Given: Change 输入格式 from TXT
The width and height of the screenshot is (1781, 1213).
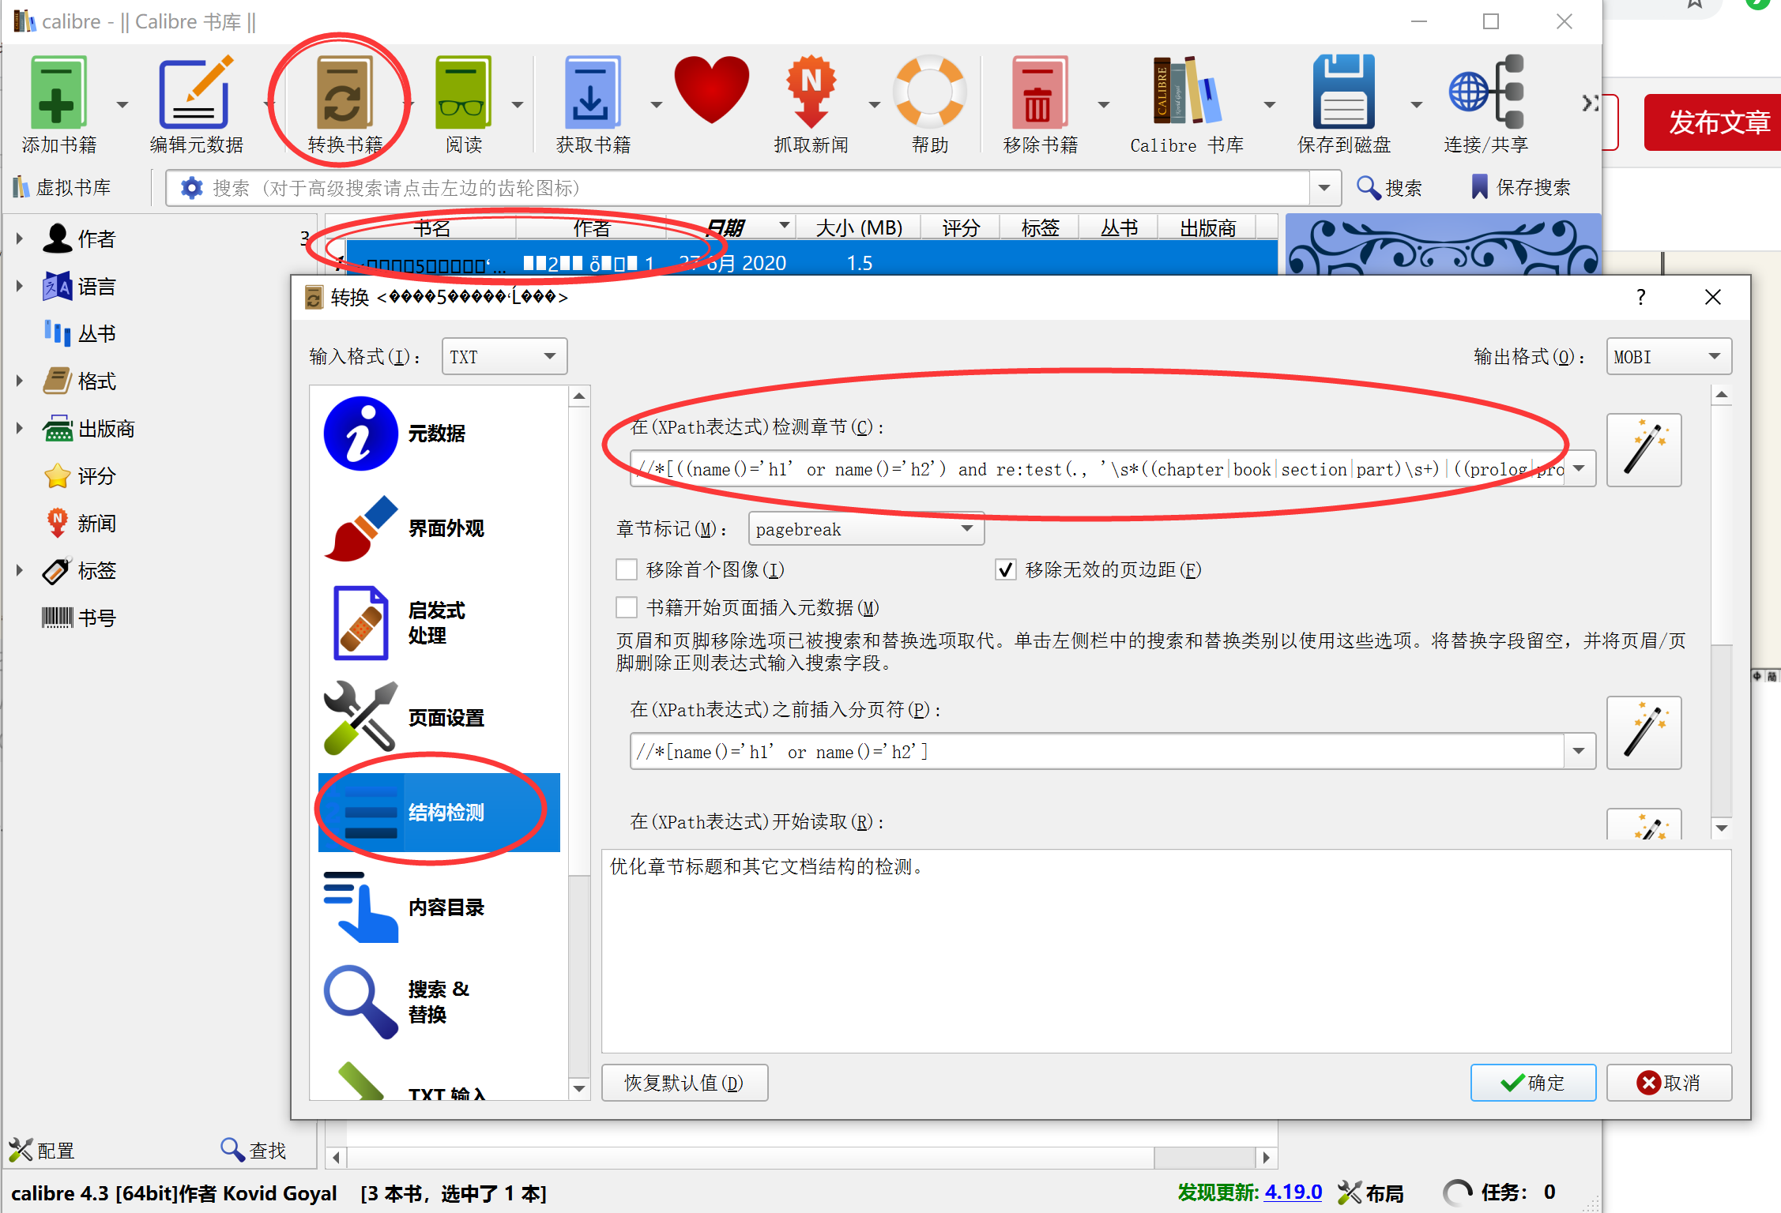Looking at the screenshot, I should (503, 356).
